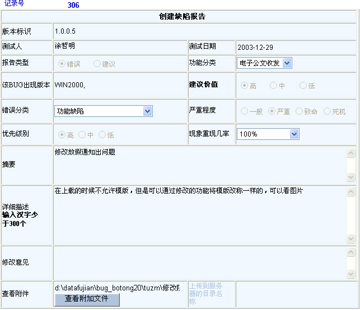Set 严重程度 to 一般

coord(244,111)
